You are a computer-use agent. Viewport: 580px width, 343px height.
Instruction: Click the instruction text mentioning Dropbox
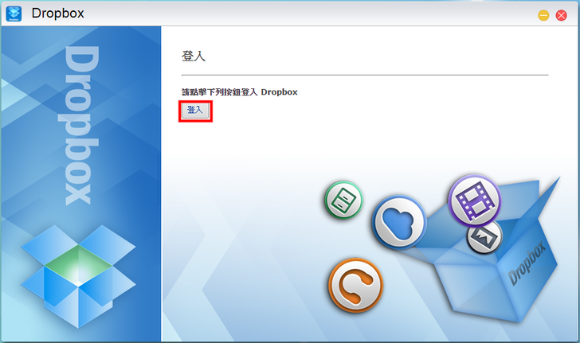coord(239,92)
